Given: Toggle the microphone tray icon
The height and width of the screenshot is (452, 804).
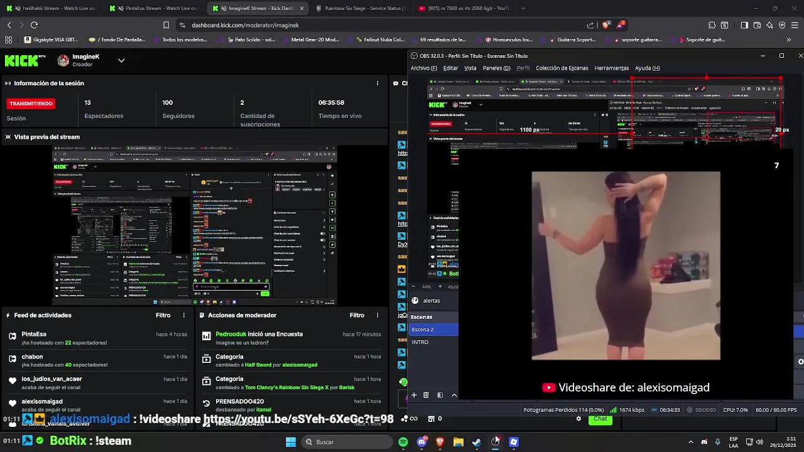Looking at the screenshot, I should pyautogui.click(x=718, y=442).
